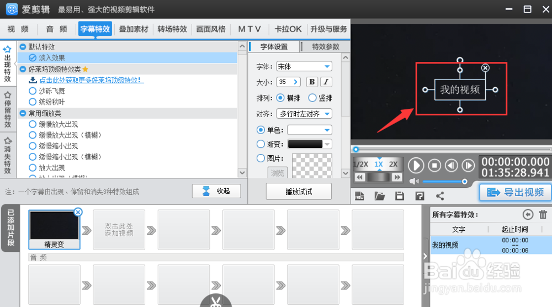The image size is (552, 307).
Task: Select 1/2X playback speed
Action: [361, 165]
